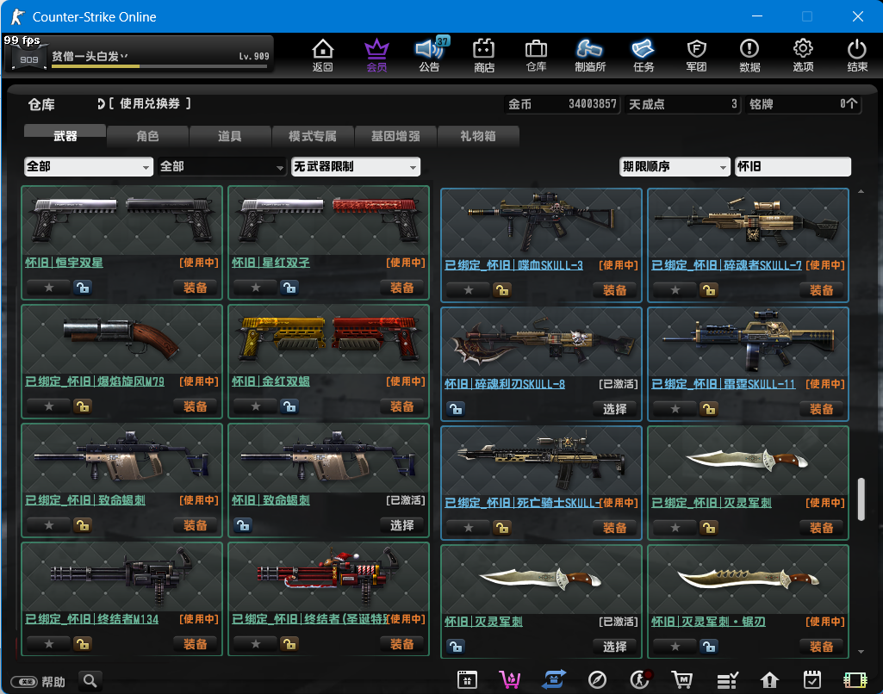Image resolution: width=883 pixels, height=694 pixels.
Task: Click the inventory vertical scrollbar thumb
Action: tap(861, 499)
